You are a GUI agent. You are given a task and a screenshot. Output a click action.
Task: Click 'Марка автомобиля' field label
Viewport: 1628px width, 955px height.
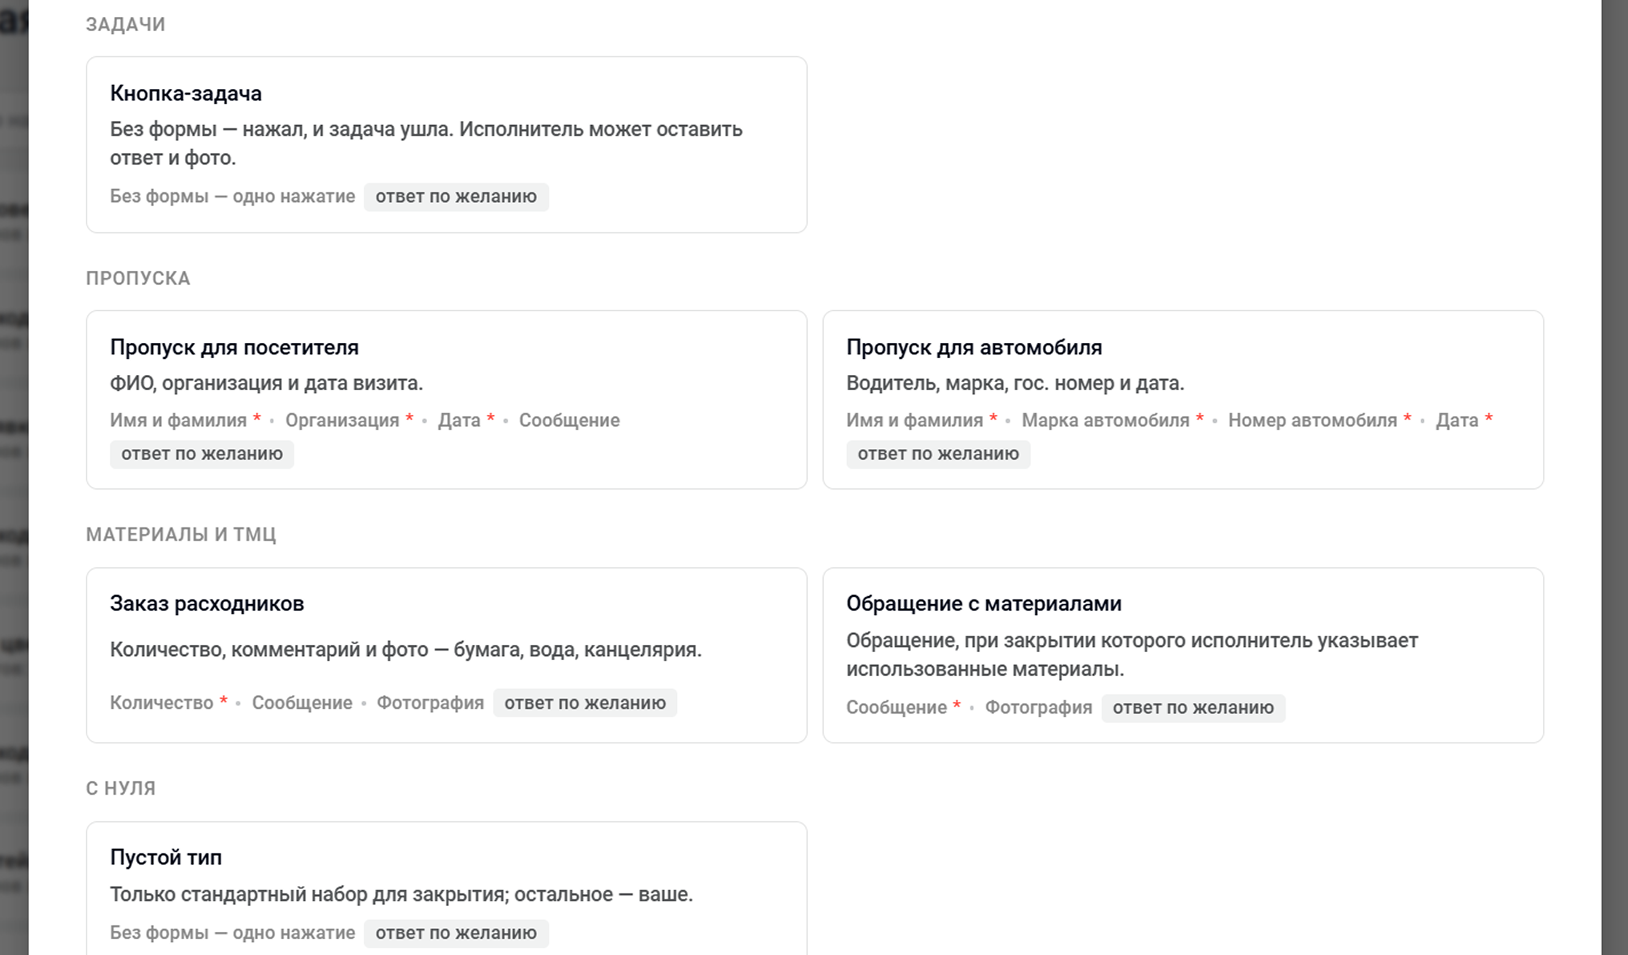pos(1106,421)
